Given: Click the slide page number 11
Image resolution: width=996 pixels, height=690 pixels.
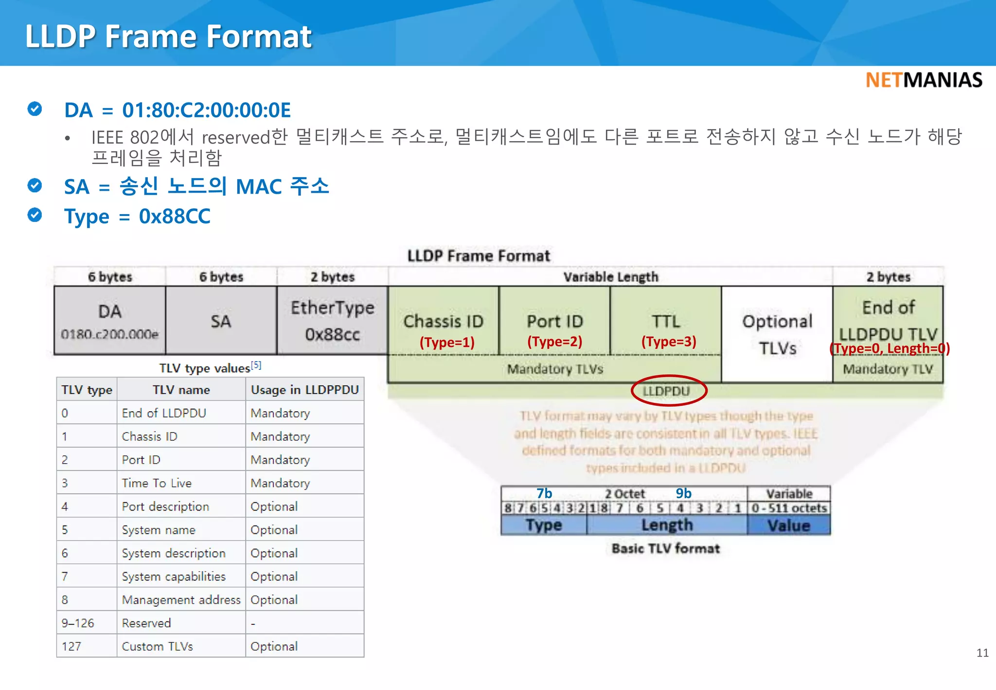Looking at the screenshot, I should (982, 653).
